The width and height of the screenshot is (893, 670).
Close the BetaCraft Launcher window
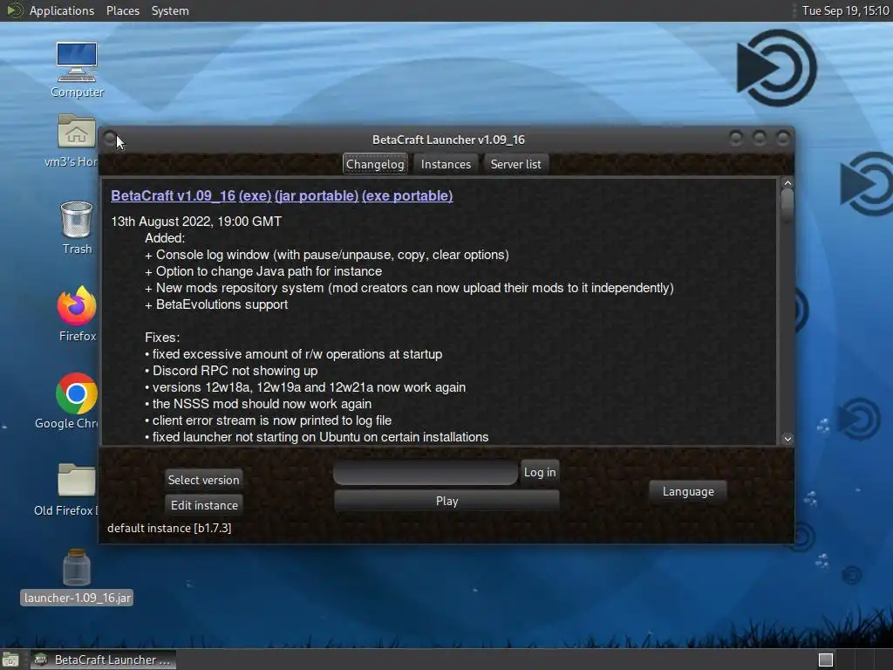(783, 138)
